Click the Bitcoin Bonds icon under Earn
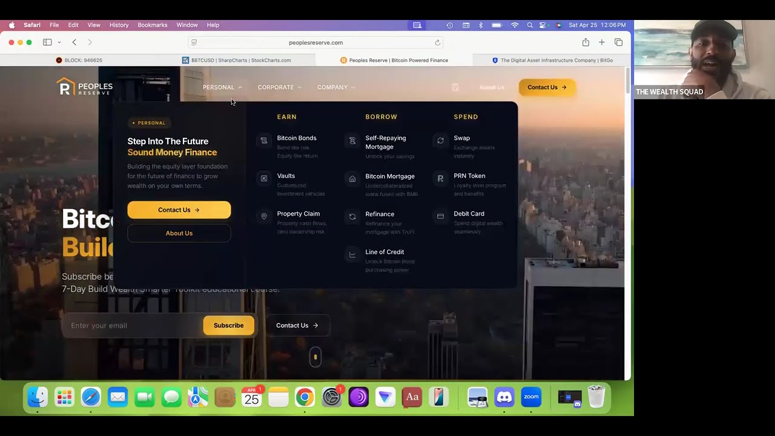 tap(264, 140)
